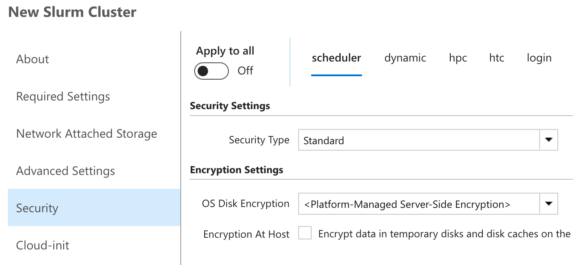Switch to the dynamic tab
The width and height of the screenshot is (573, 265).
click(405, 58)
